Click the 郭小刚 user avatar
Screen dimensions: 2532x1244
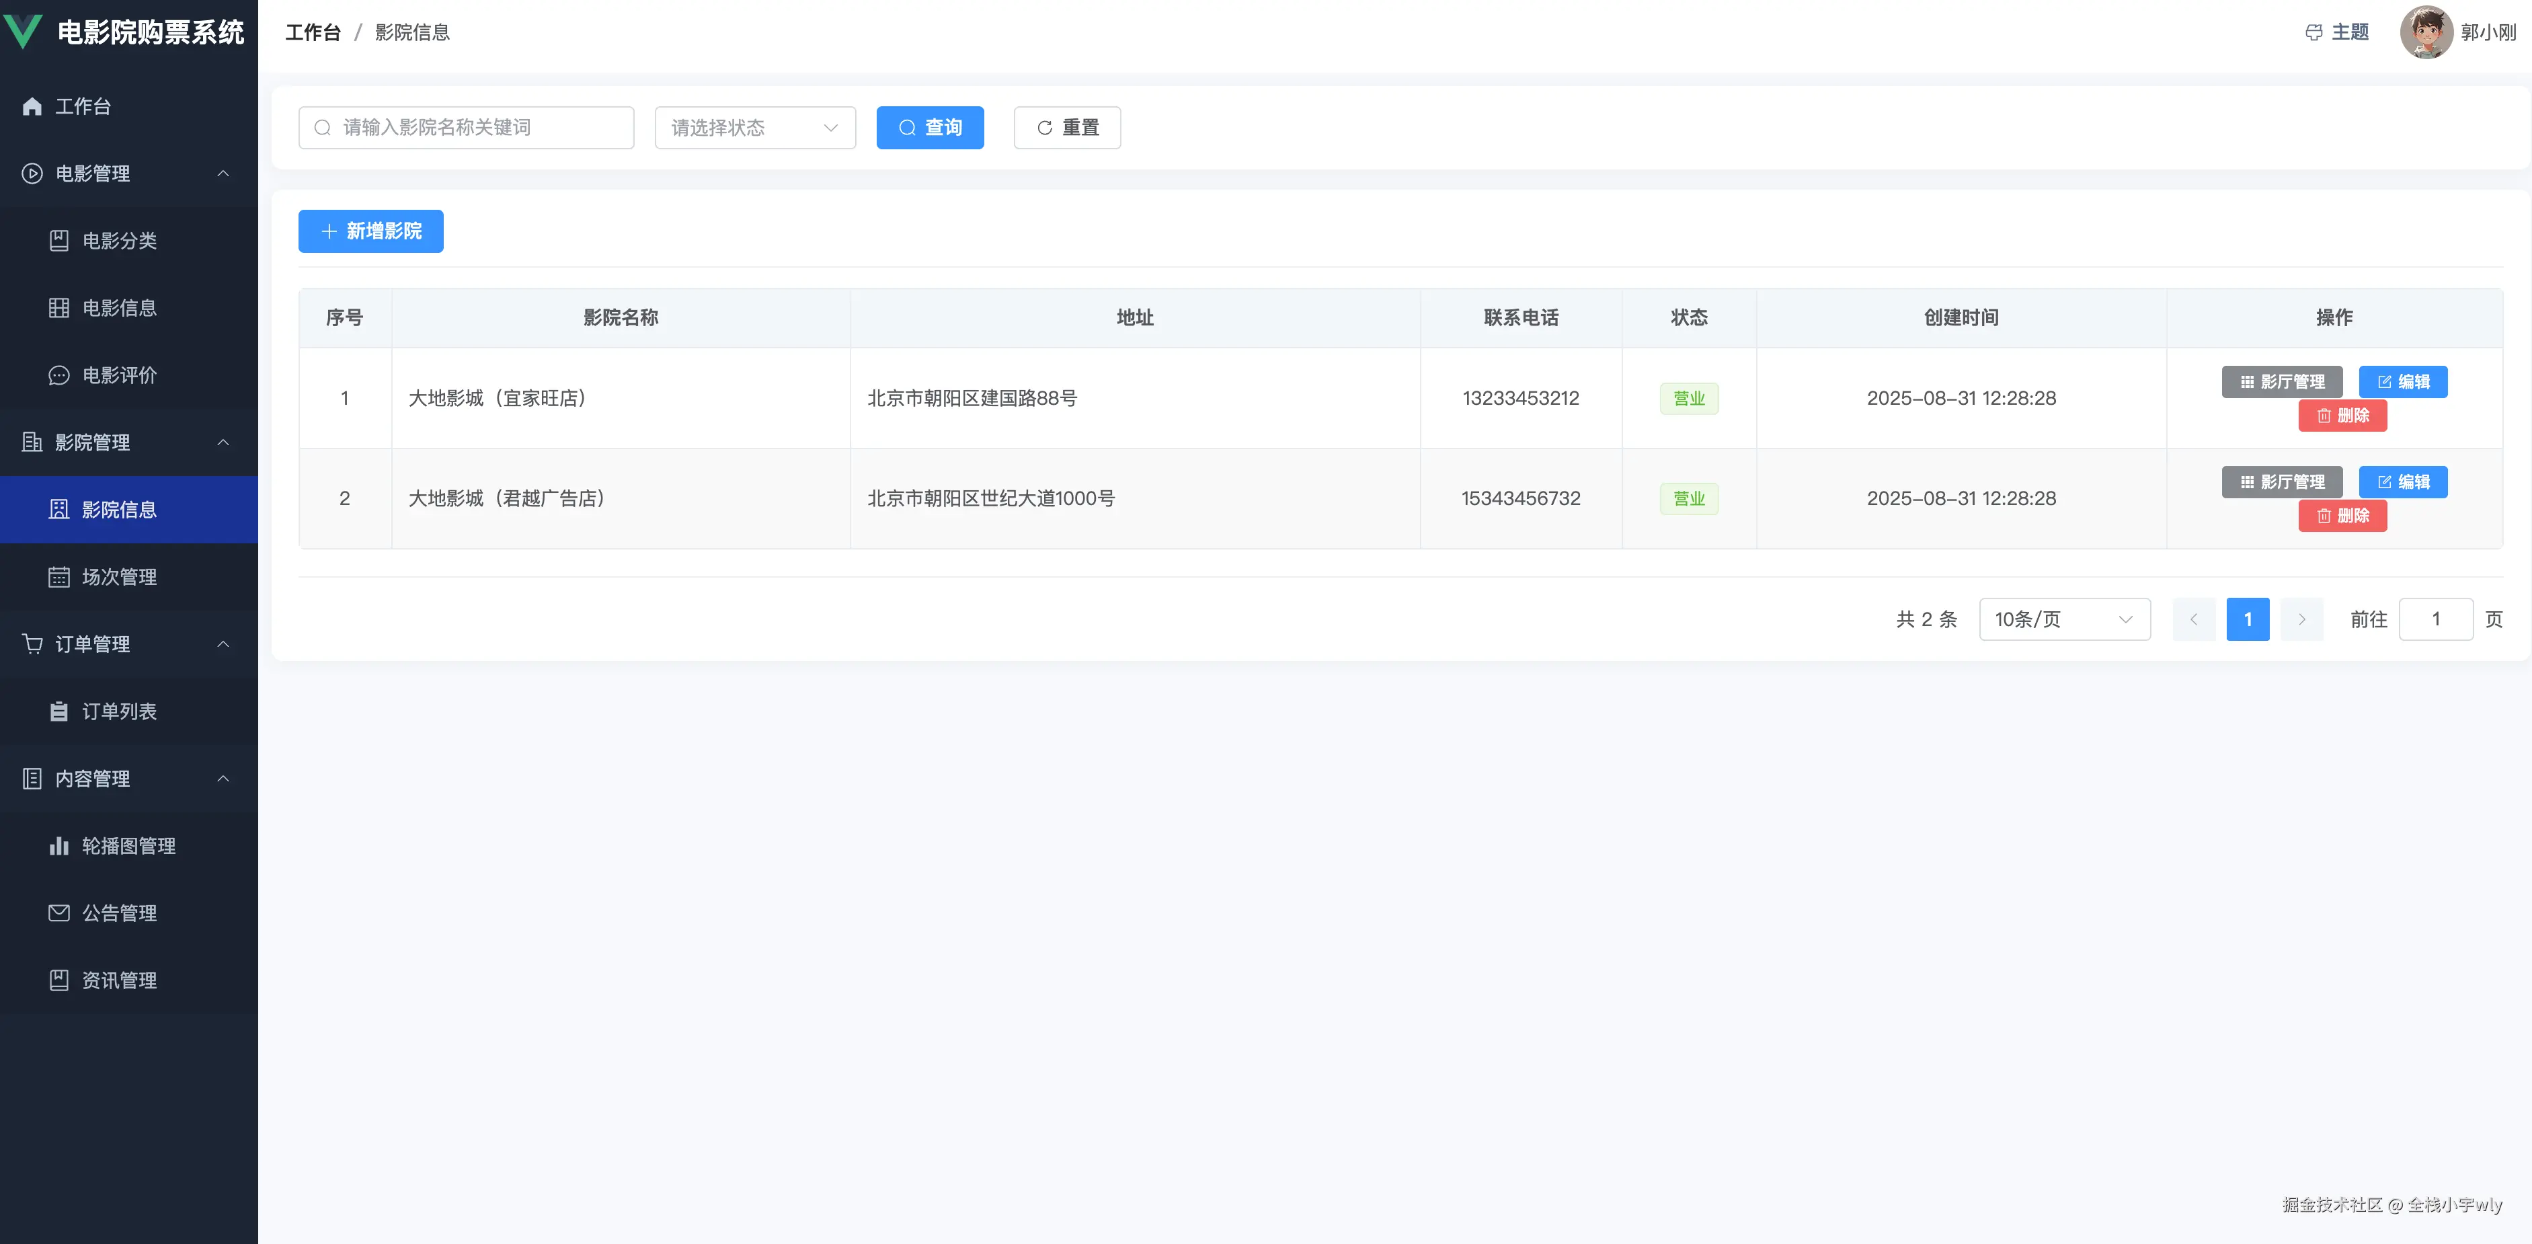tap(2426, 32)
